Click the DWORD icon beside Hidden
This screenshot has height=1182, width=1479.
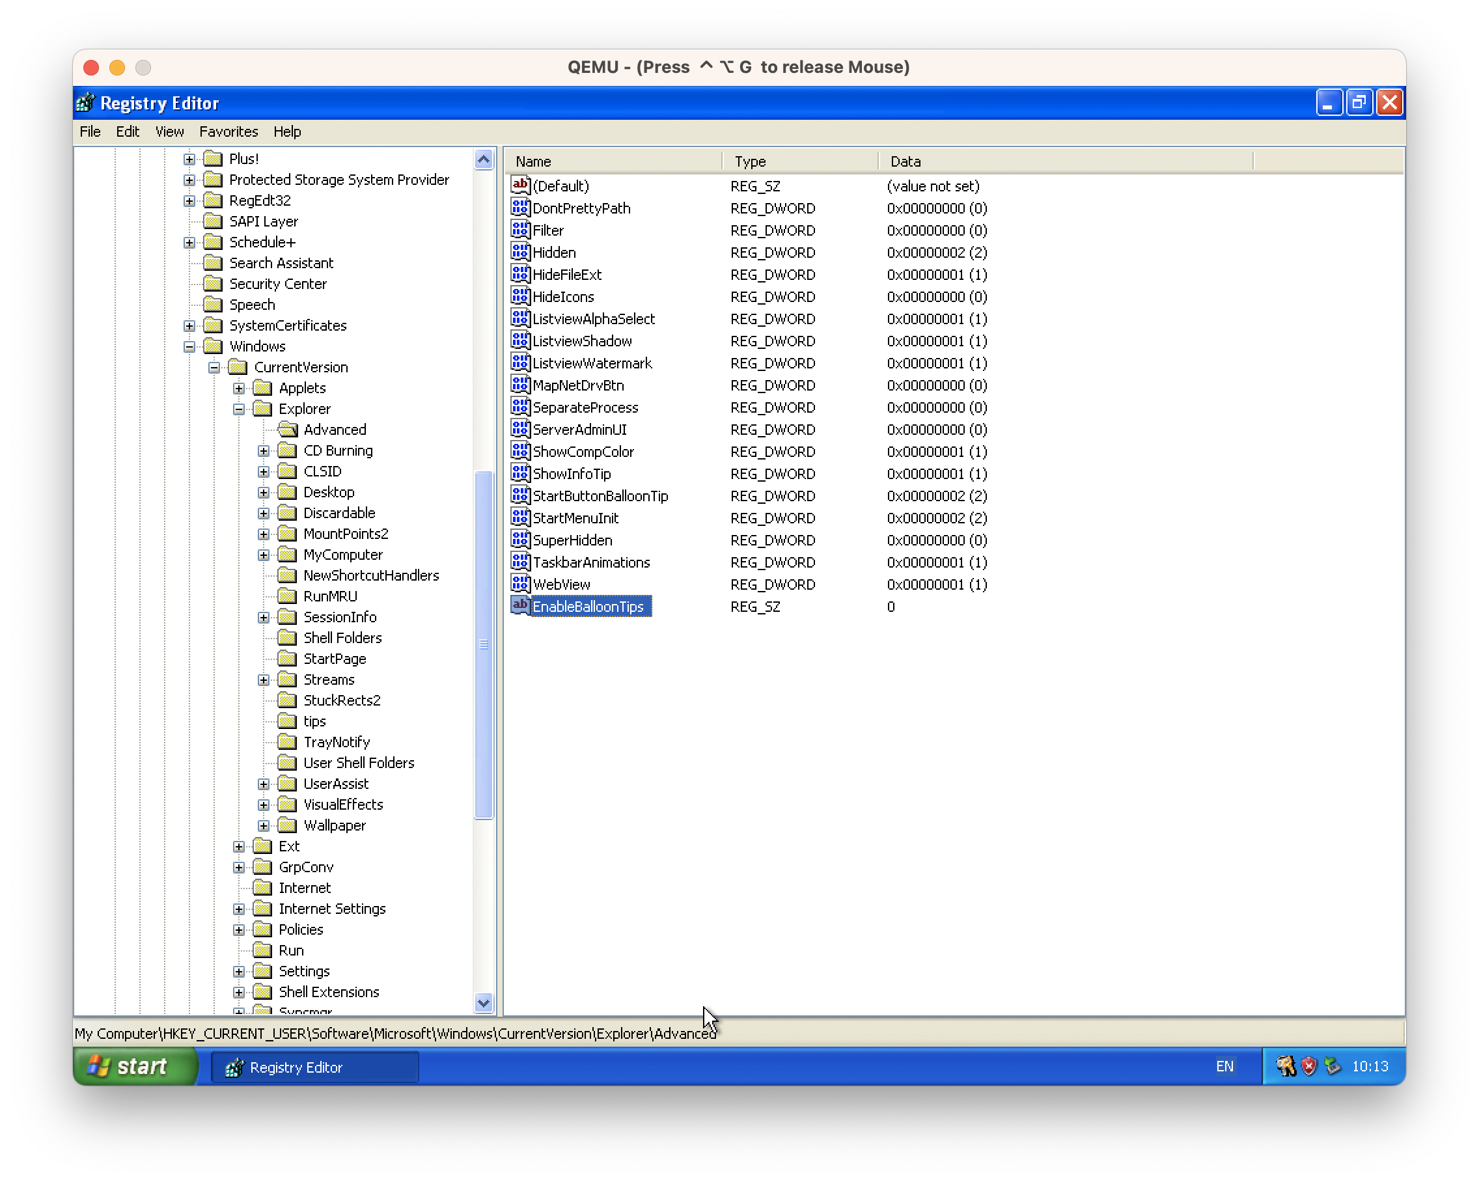click(x=520, y=252)
